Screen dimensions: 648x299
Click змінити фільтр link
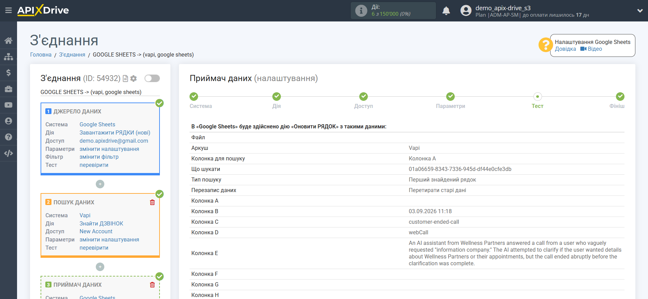click(99, 157)
